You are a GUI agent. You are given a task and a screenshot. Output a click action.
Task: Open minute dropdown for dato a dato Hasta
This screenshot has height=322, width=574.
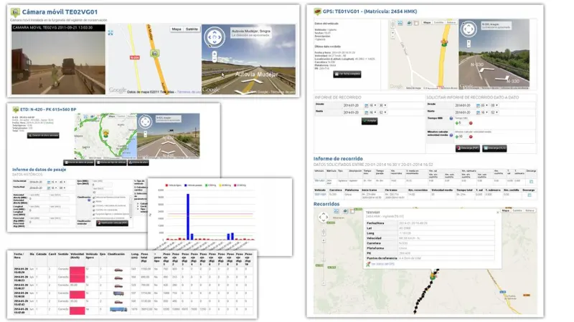pos(494,112)
